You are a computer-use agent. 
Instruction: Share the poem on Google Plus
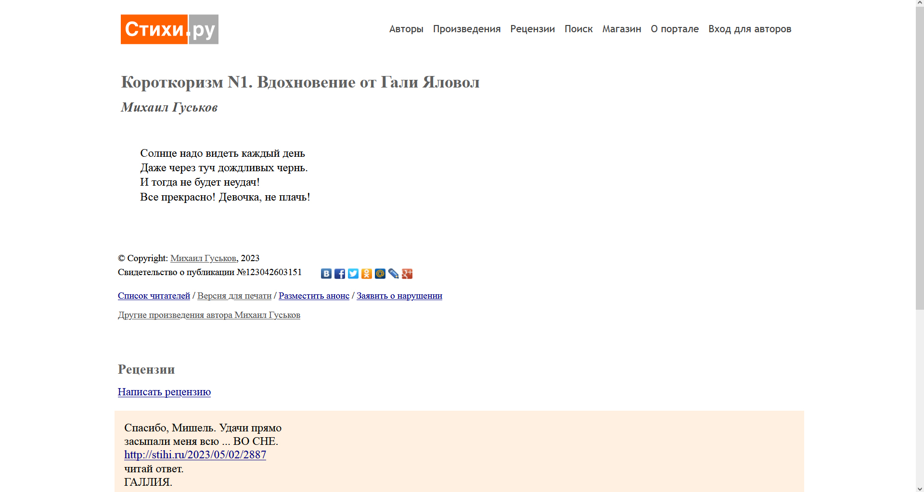tap(407, 274)
